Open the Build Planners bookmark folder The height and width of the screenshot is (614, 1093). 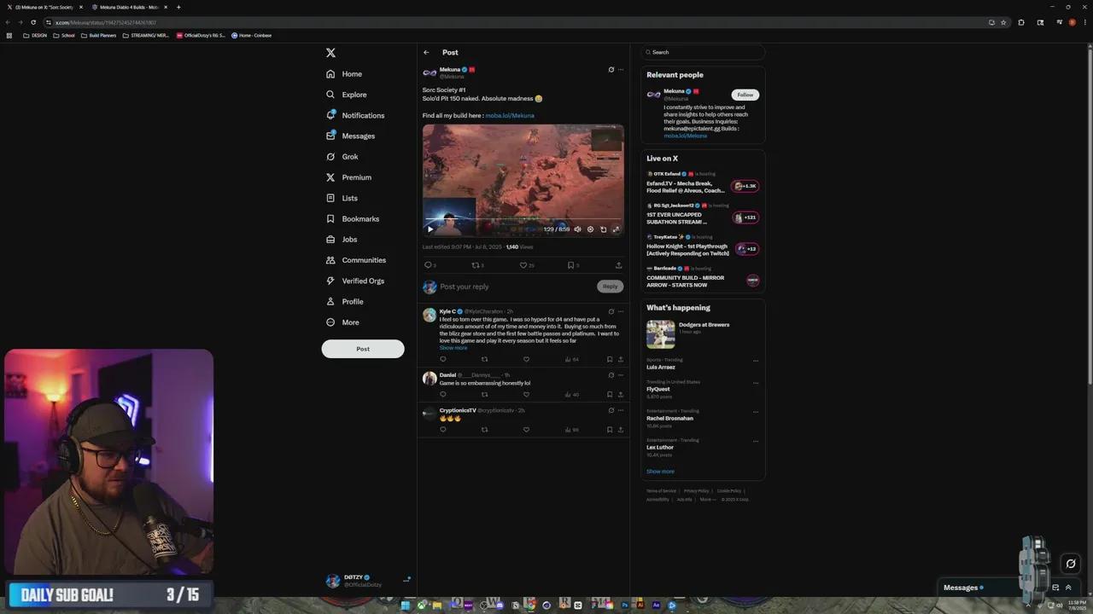(98, 36)
